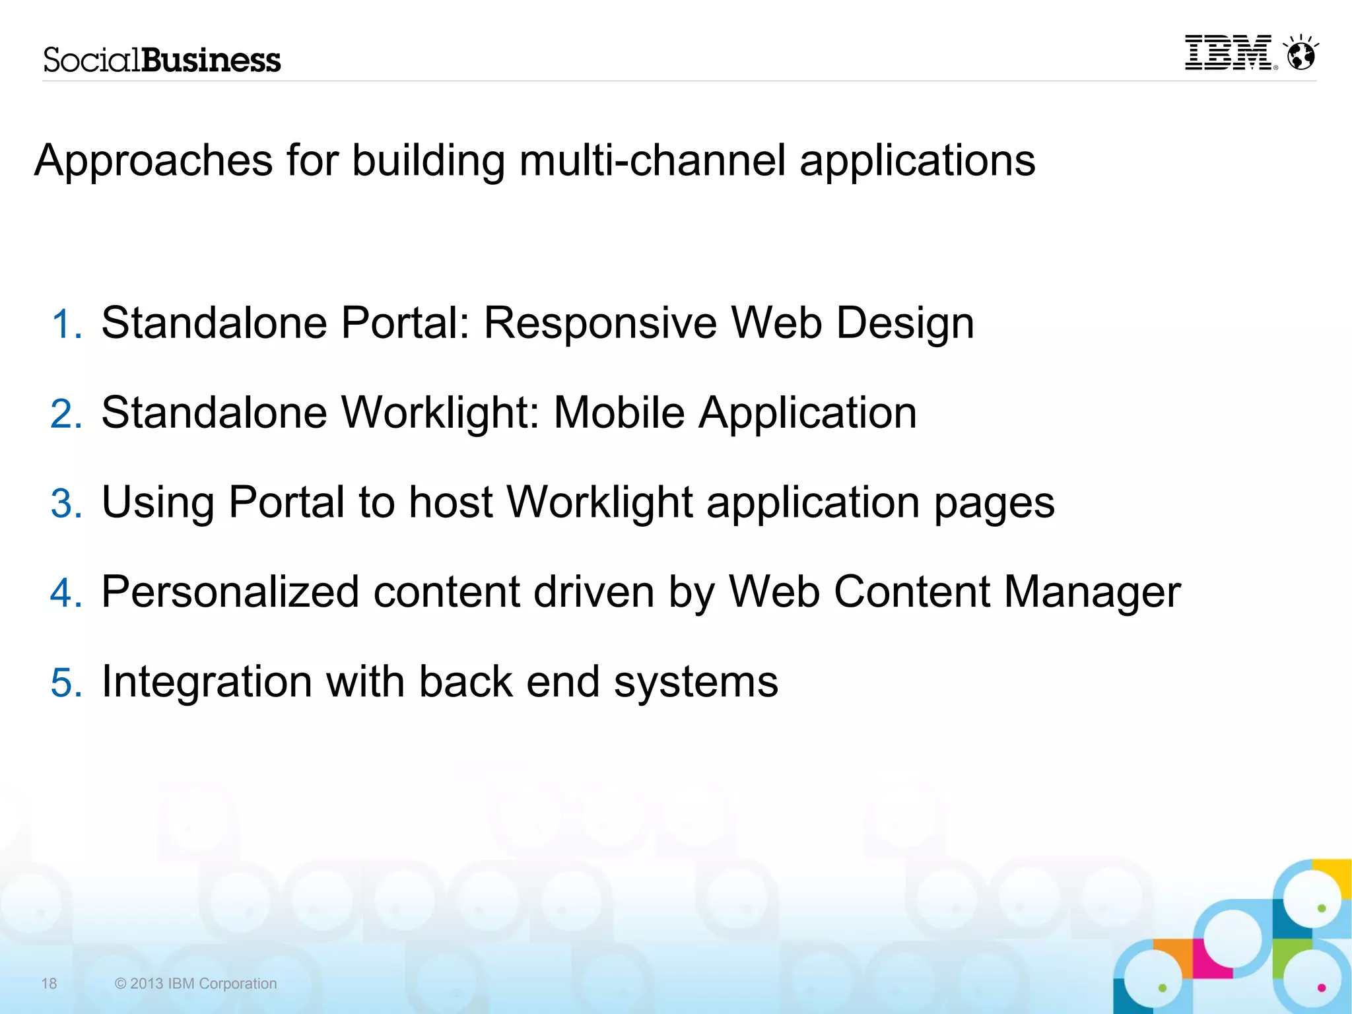Click the SocialBusiness logo
1352x1014 pixels.
162,59
